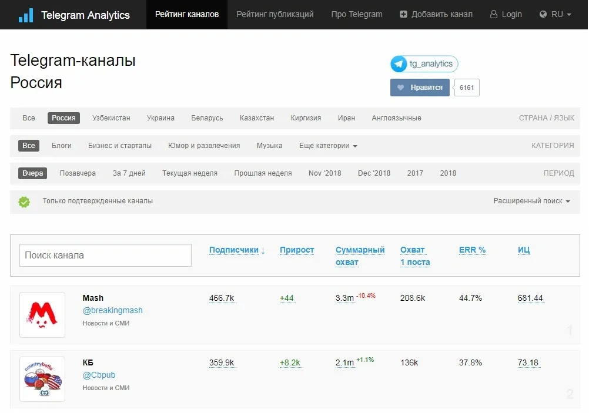
Task: Select the Текущая неделя period
Action: pos(190,173)
